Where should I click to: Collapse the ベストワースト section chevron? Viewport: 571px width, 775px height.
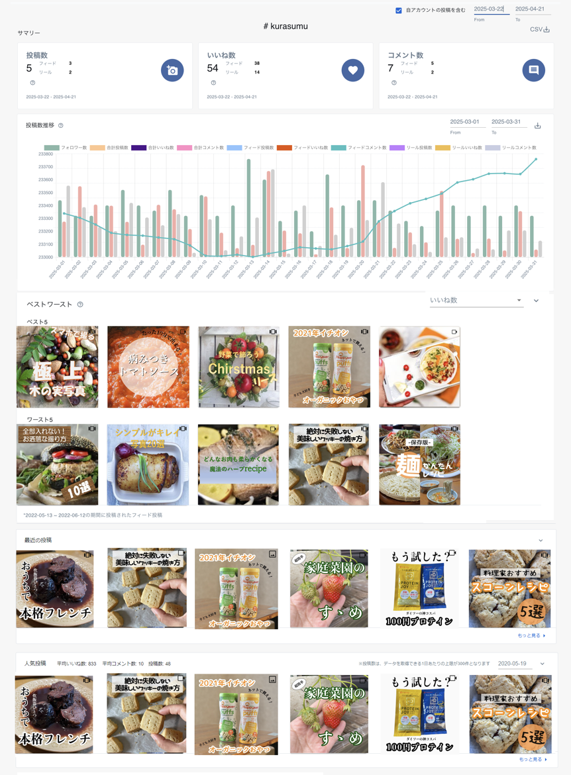[x=536, y=301]
